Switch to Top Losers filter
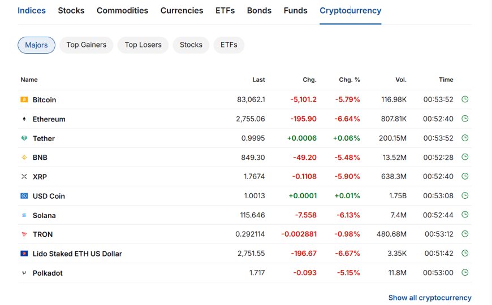492x305 pixels. tap(143, 45)
